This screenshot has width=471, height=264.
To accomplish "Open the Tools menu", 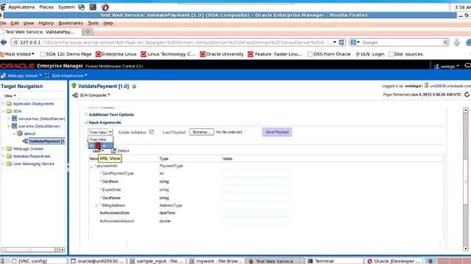I will [x=93, y=23].
